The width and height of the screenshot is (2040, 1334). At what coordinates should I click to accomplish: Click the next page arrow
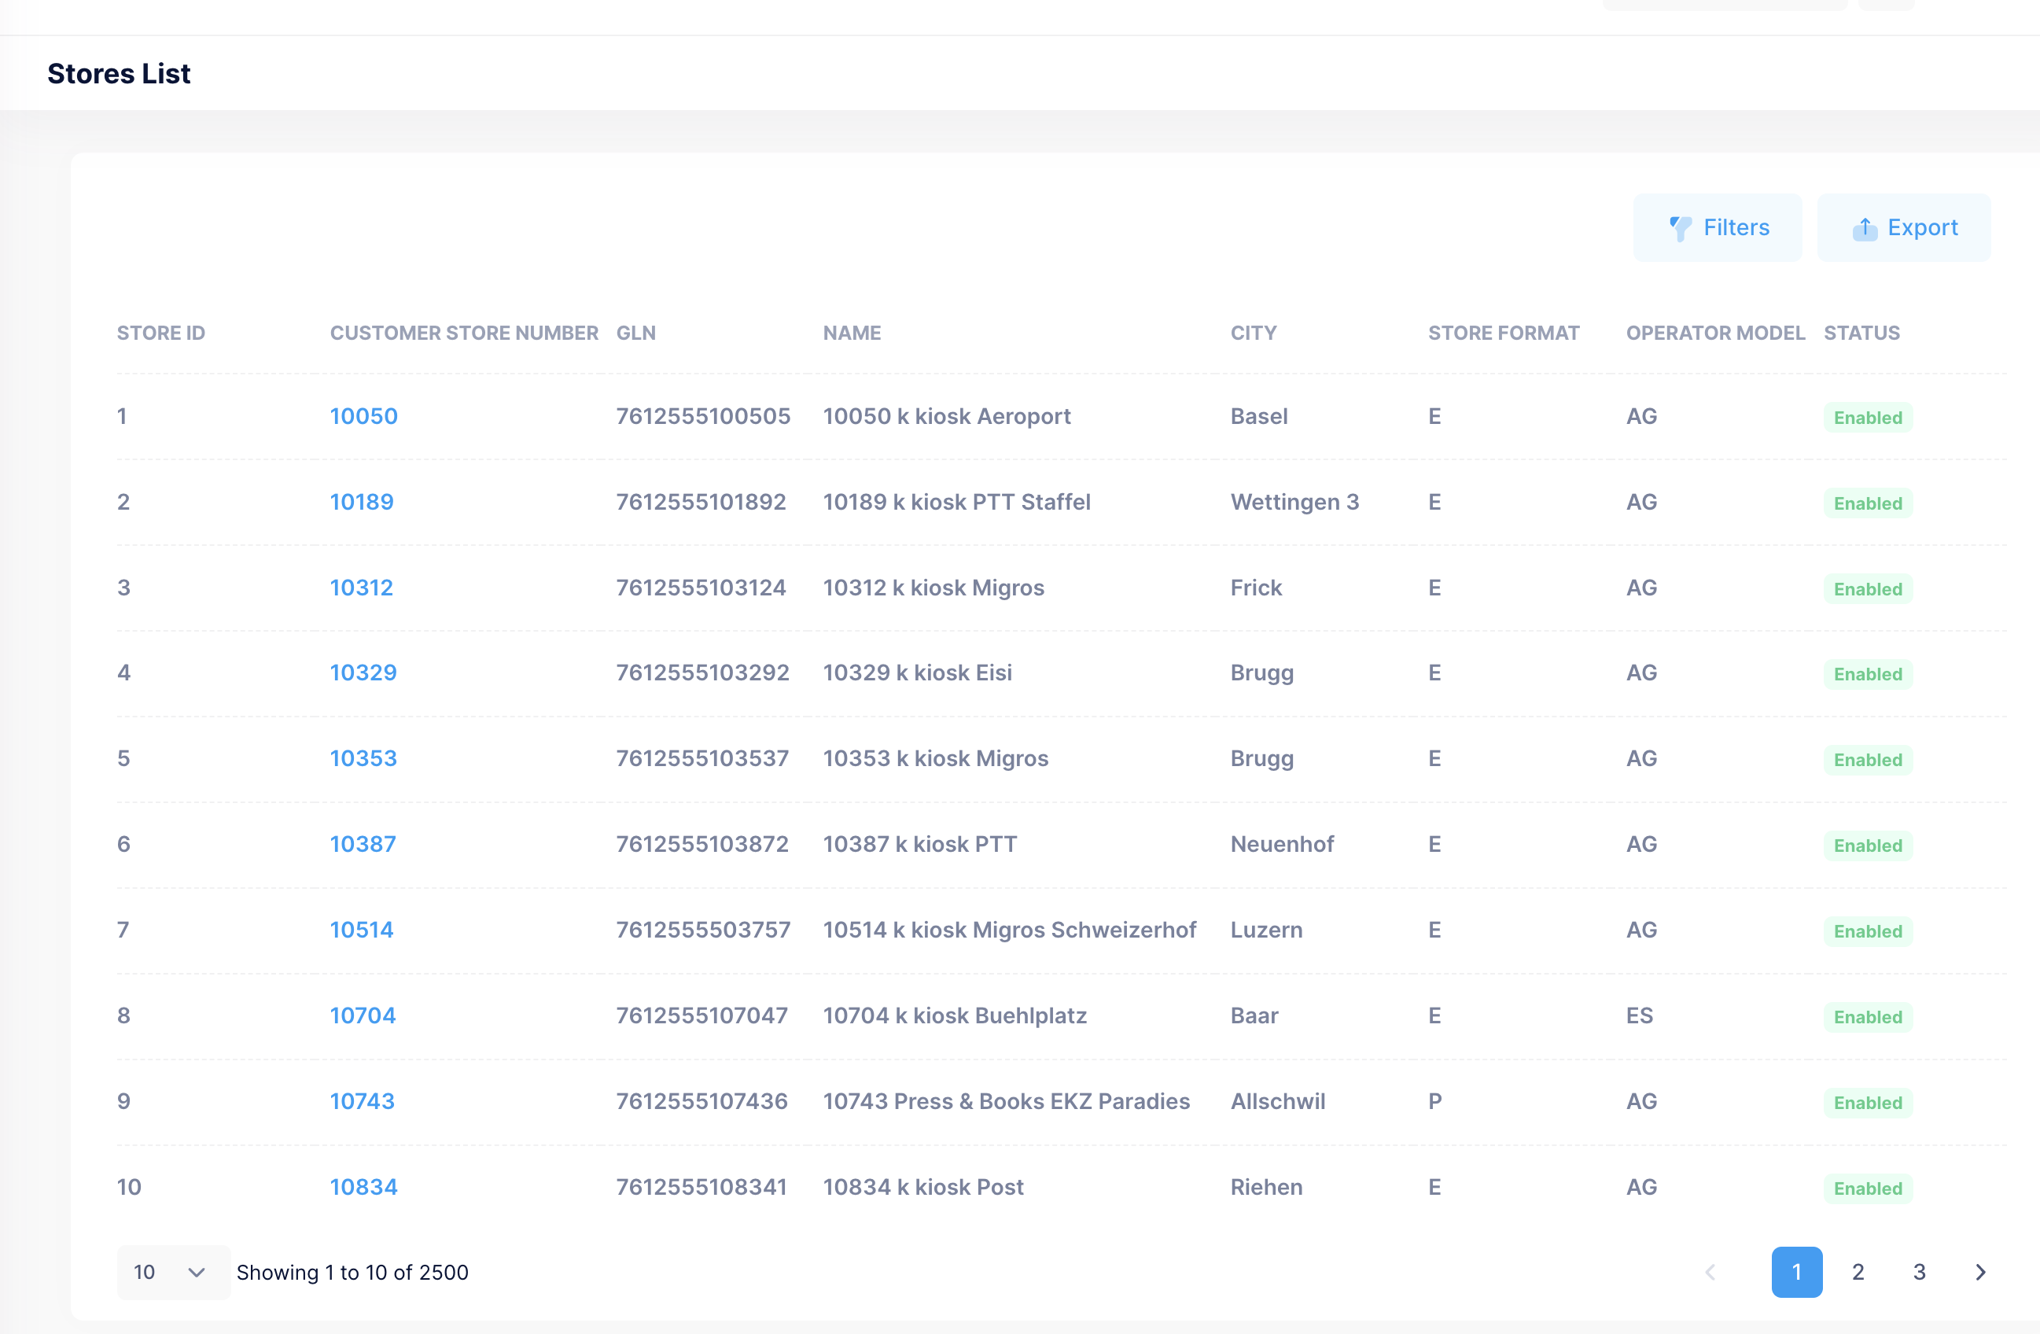click(1980, 1273)
